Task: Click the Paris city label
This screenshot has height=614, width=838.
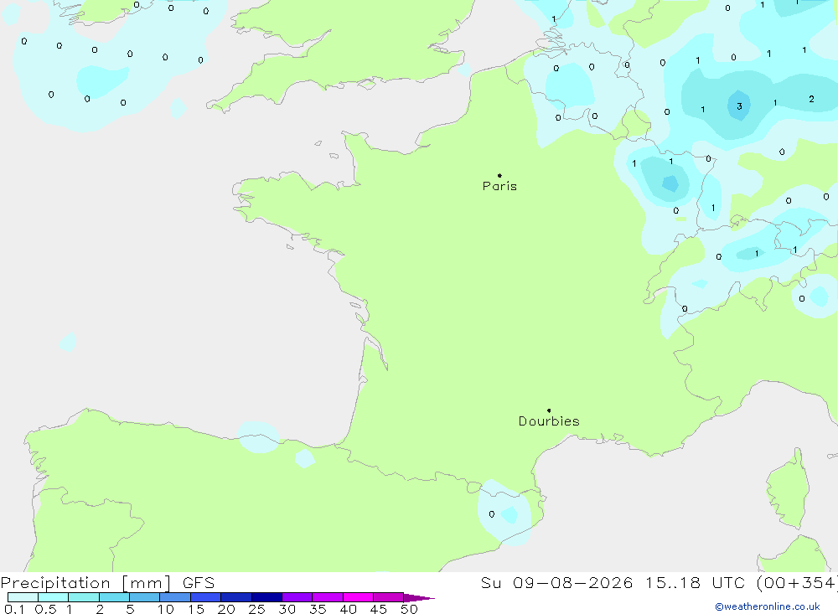Action: pos(499,186)
